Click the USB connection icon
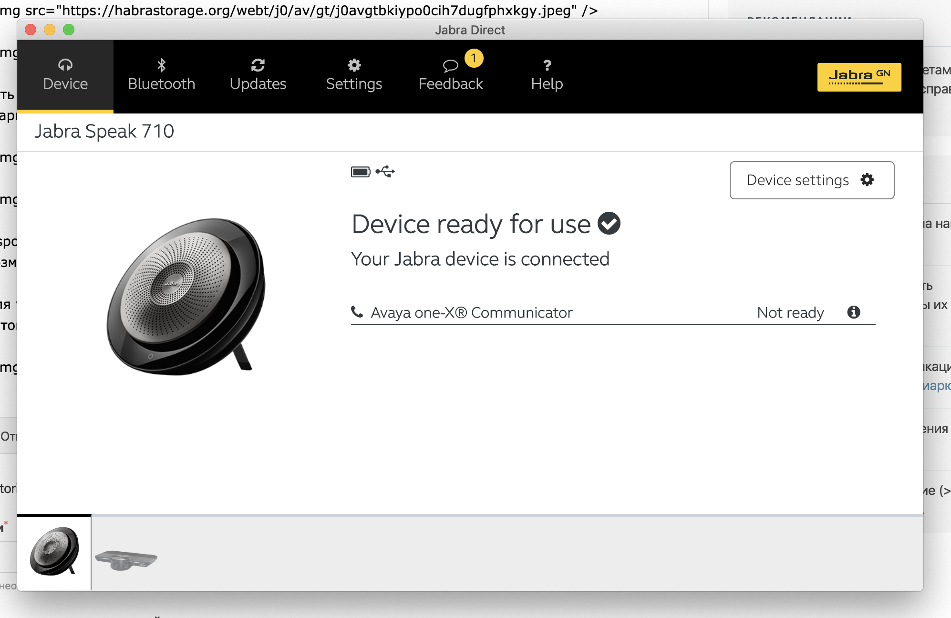Screen dimensions: 951x618 pos(385,172)
